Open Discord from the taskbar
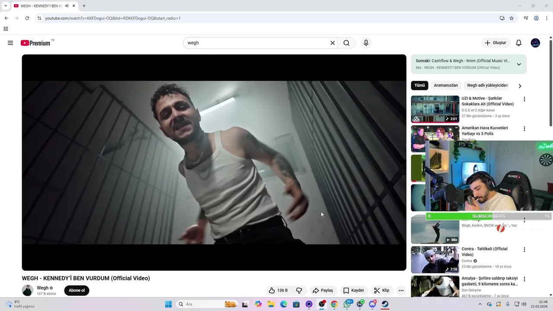Image resolution: width=553 pixels, height=311 pixels. [x=372, y=304]
